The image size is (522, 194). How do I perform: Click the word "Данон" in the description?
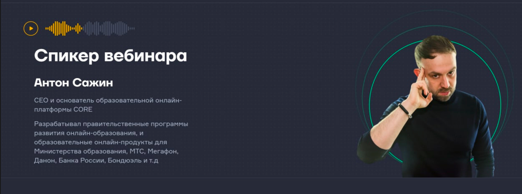[x=44, y=160]
